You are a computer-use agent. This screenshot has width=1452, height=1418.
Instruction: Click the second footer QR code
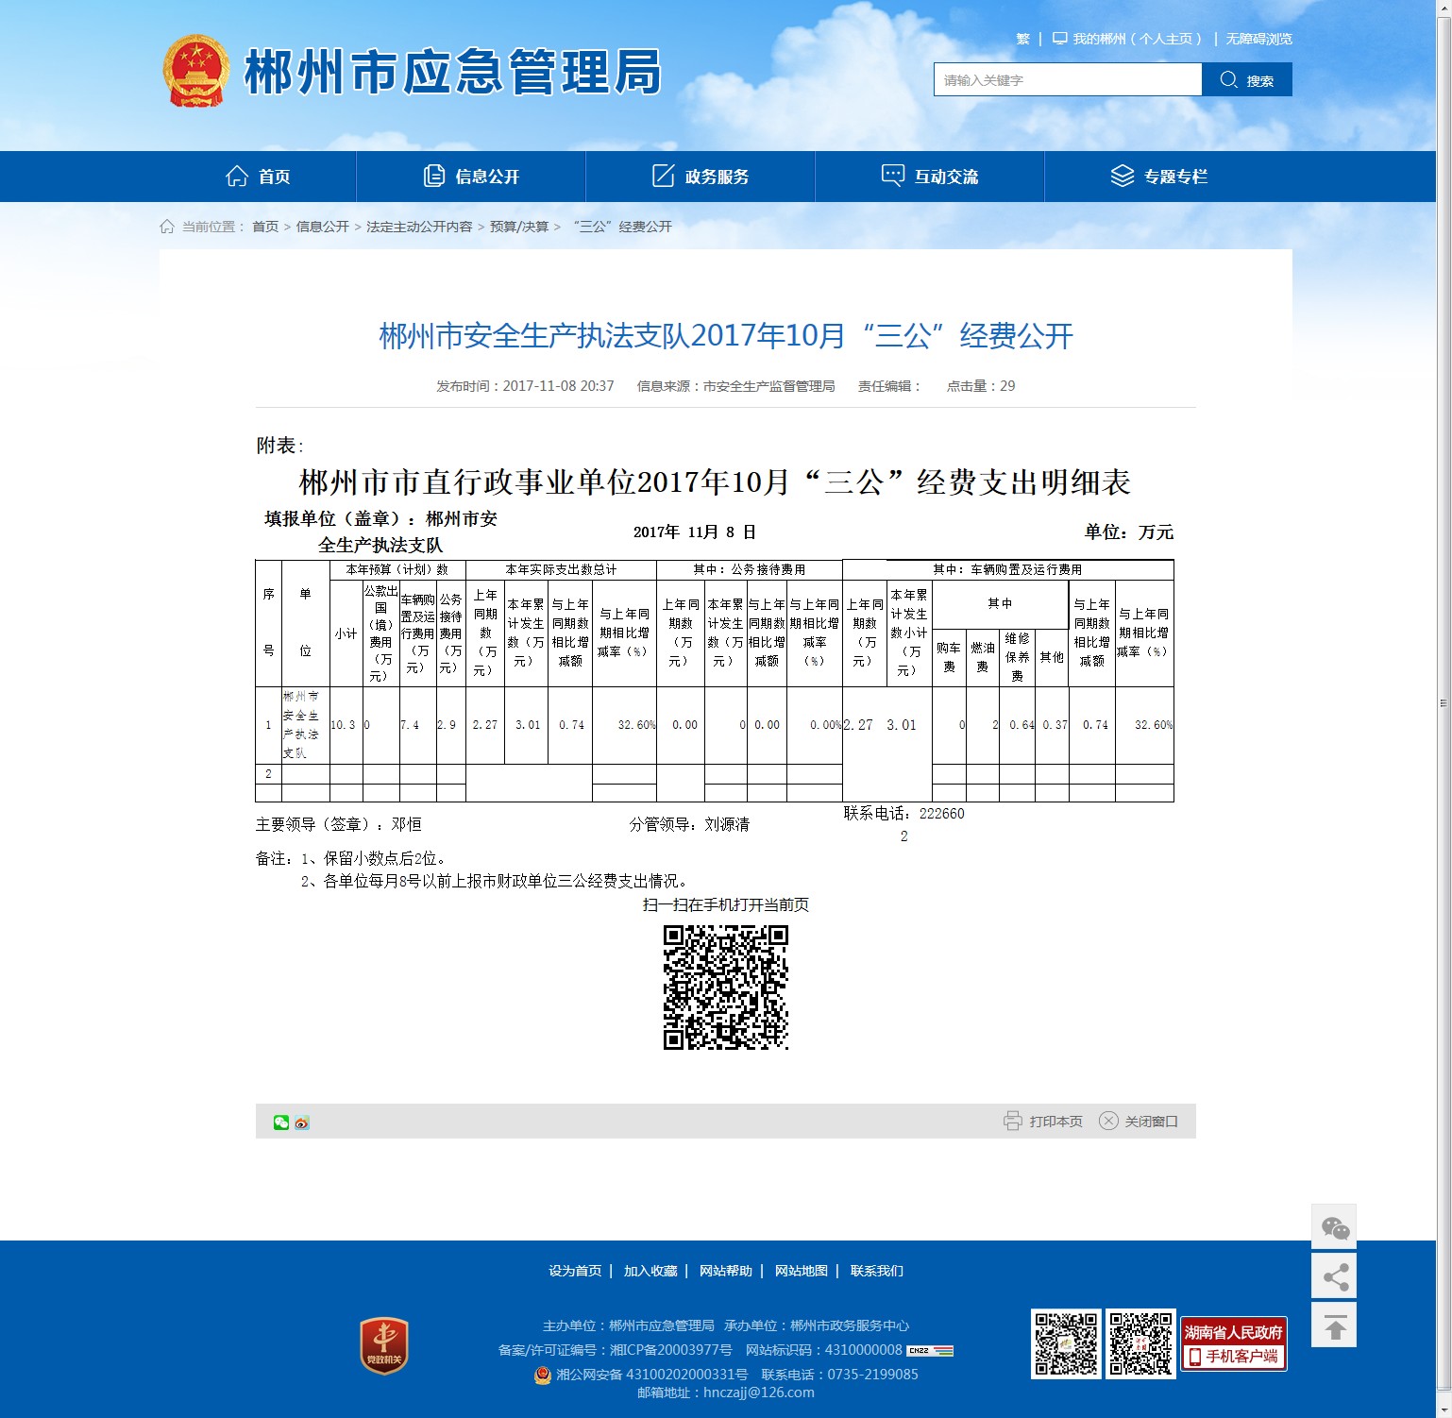[x=1141, y=1343]
